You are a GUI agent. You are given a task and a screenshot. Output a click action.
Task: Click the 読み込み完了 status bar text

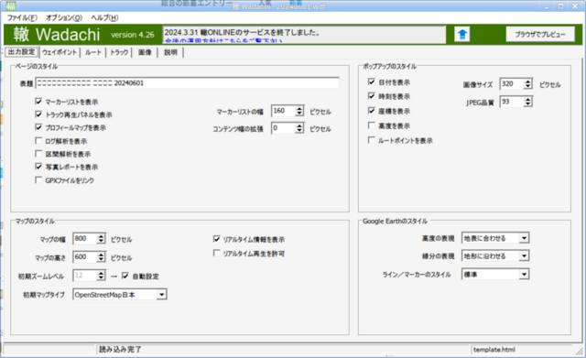click(120, 350)
